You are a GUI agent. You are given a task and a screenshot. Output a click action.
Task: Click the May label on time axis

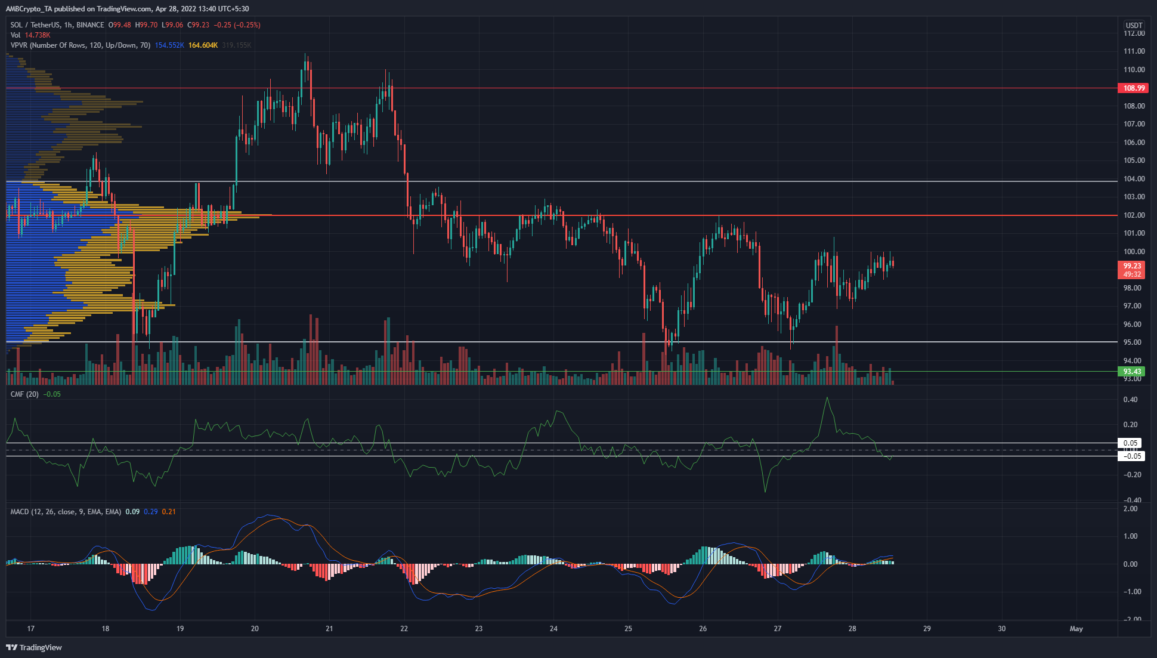[1076, 629]
